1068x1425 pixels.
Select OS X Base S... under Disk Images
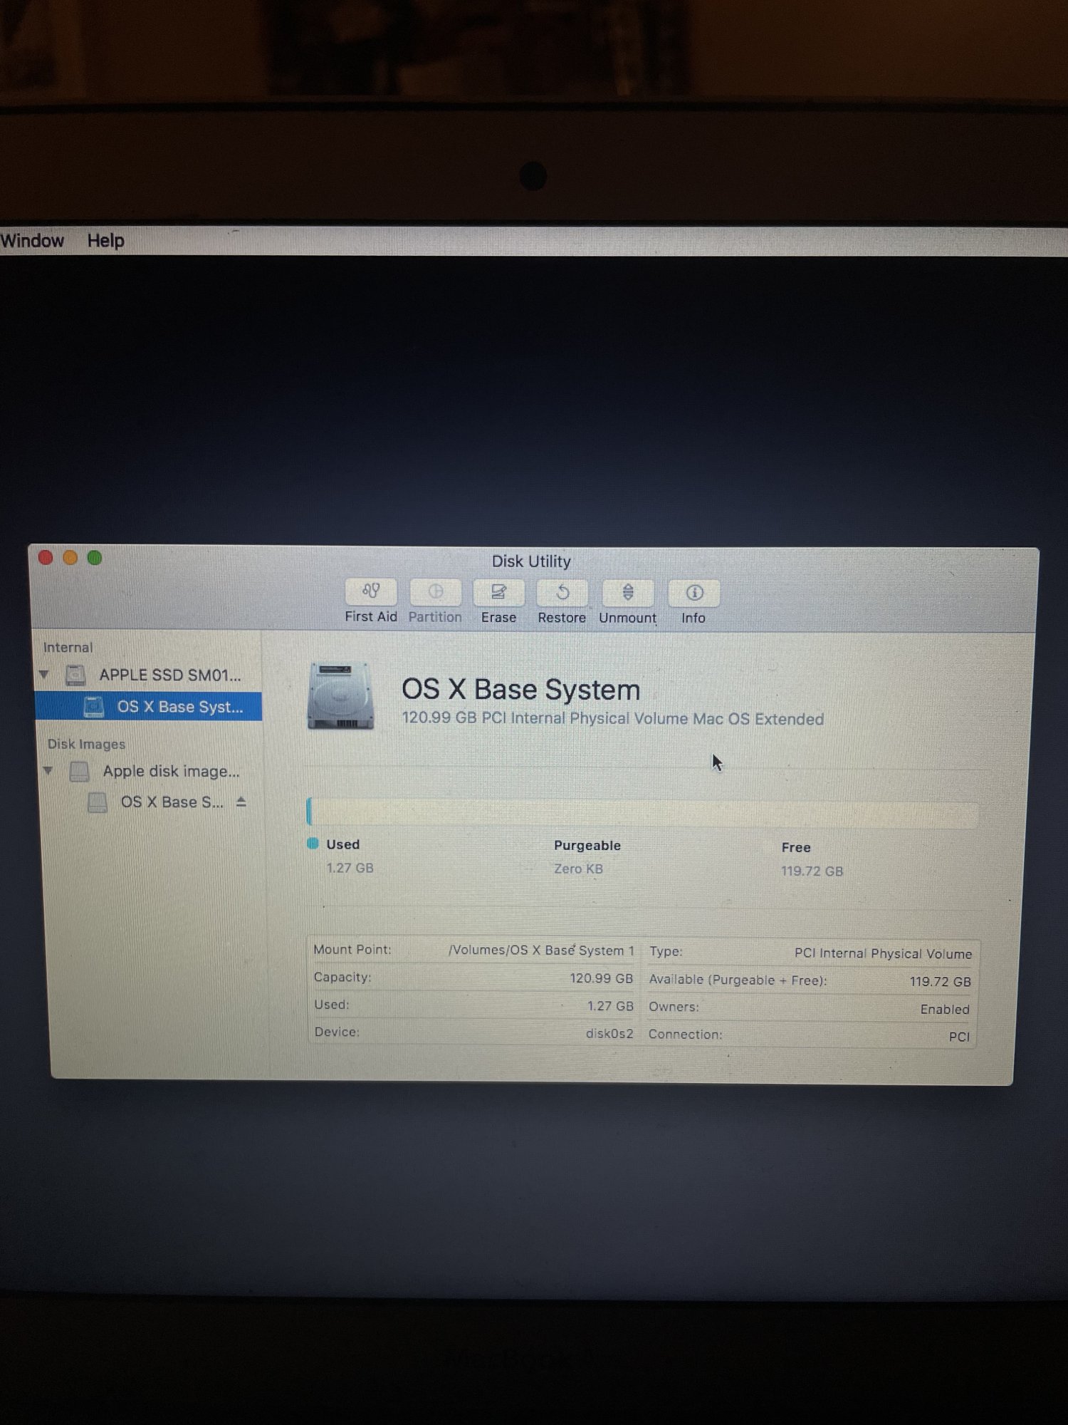pos(151,802)
